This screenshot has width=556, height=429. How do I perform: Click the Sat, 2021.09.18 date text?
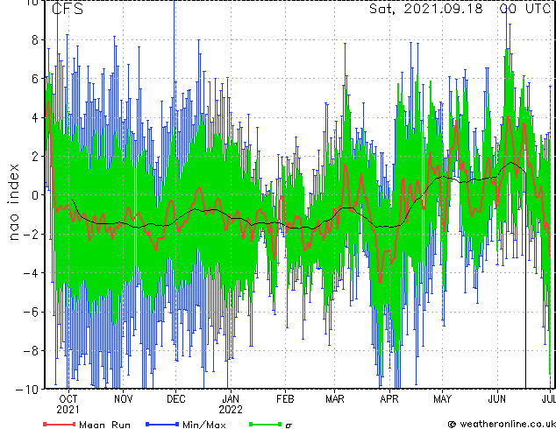click(x=426, y=9)
